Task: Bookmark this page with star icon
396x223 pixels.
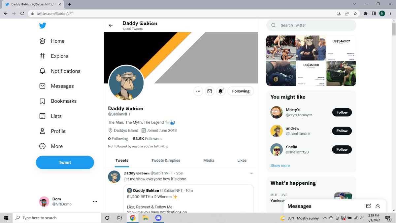Action: (355, 14)
